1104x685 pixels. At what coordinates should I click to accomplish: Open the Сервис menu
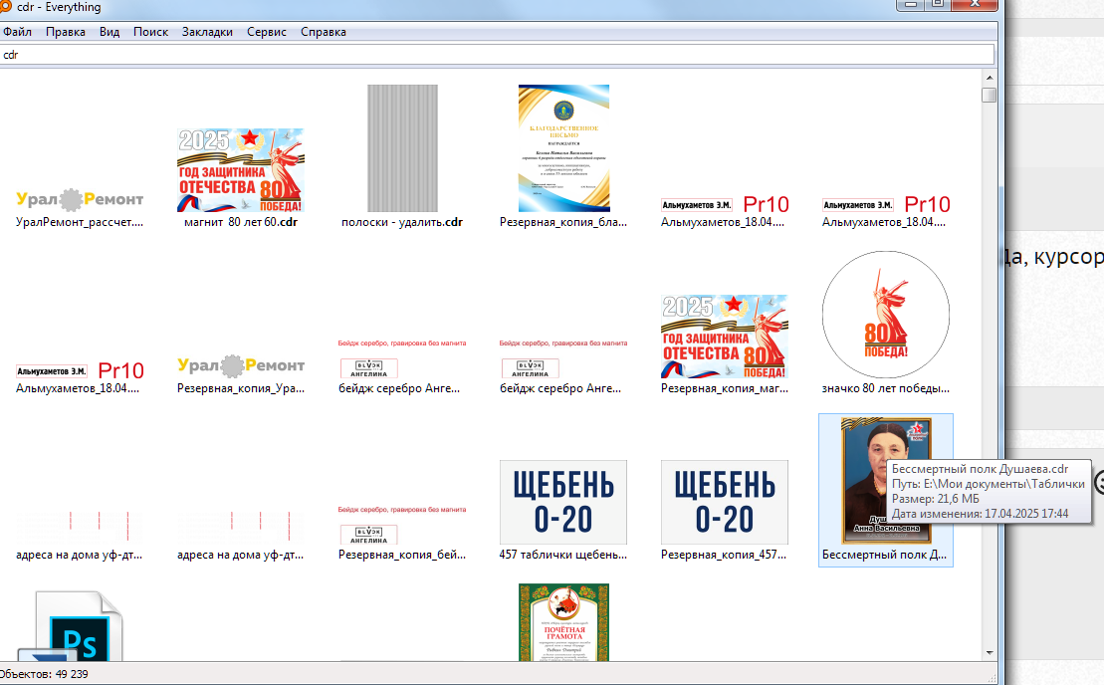(x=266, y=32)
